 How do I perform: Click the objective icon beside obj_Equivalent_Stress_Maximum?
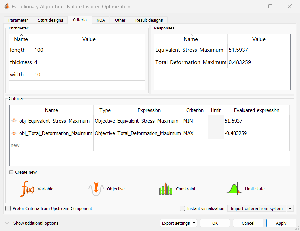[14, 121]
